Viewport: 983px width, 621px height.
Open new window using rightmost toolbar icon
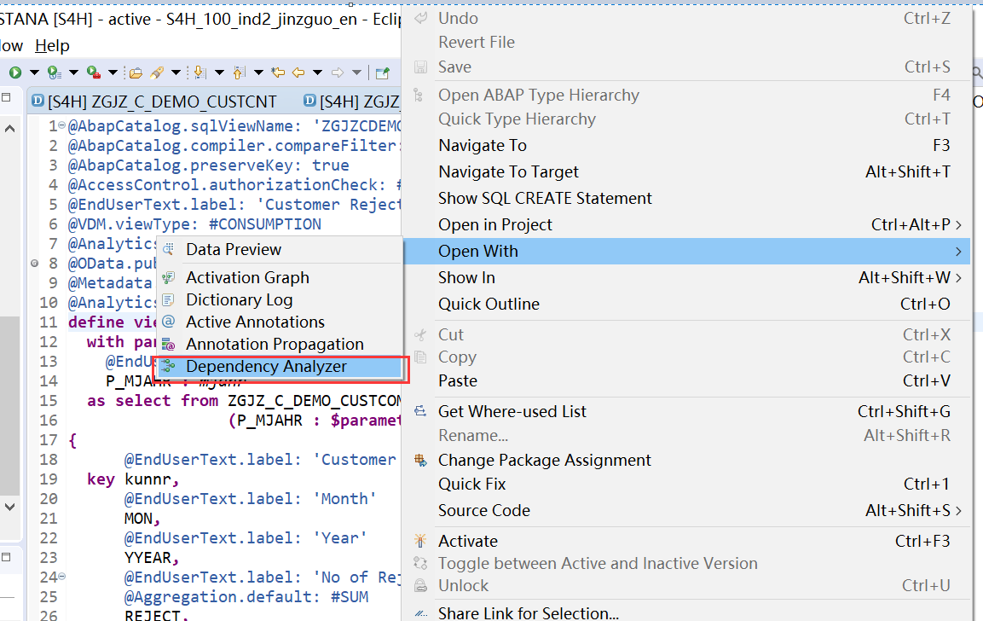point(379,73)
